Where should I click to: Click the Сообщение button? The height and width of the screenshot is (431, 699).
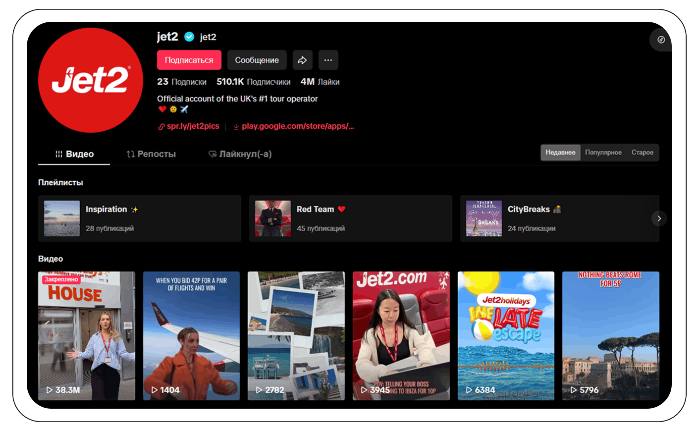257,60
